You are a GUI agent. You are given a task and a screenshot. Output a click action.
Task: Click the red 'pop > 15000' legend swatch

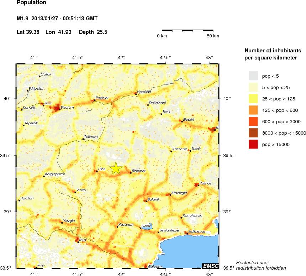pyautogui.click(x=253, y=144)
